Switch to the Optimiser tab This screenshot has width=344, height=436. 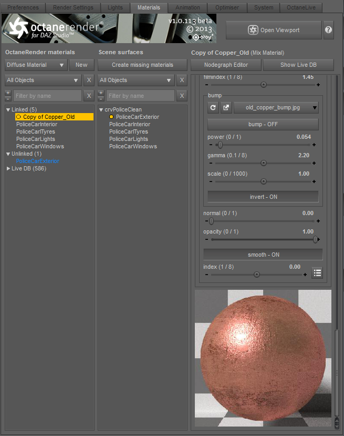click(x=227, y=7)
